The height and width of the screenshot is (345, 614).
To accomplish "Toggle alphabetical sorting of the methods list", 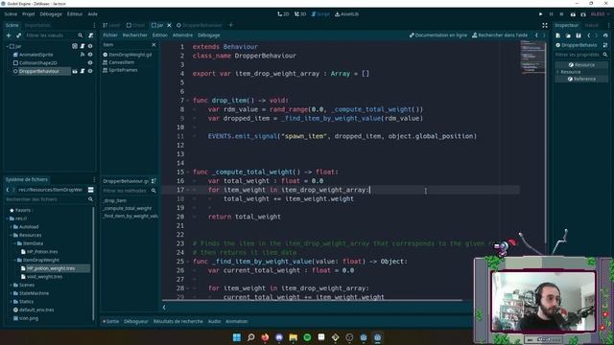I will point(153,181).
